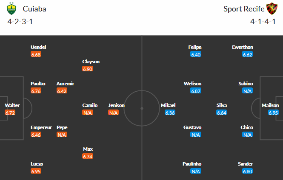Click Welison's 6.87 rating badge
Viewport: 283px width, 180px height.
196,91
